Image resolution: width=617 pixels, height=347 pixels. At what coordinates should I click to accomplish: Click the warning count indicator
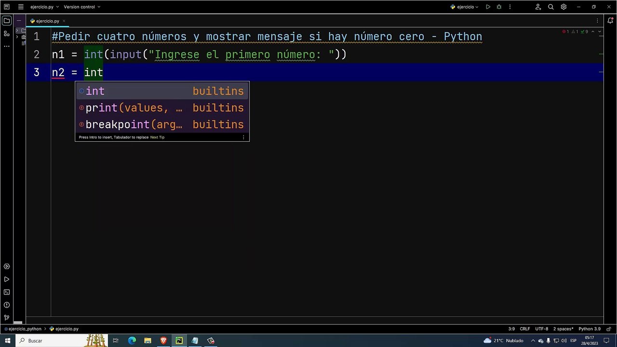576,32
